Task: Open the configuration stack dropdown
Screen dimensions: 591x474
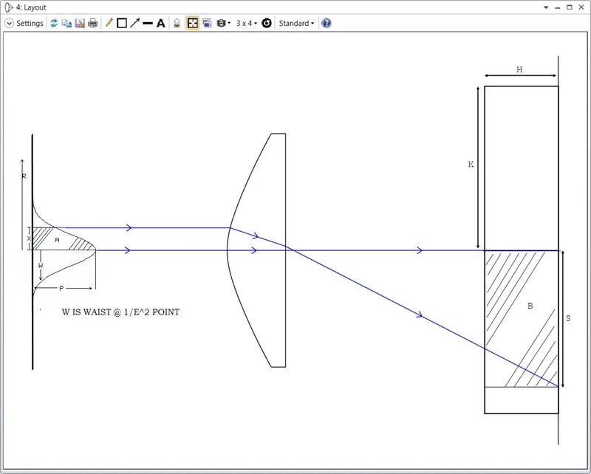Action: tap(222, 23)
